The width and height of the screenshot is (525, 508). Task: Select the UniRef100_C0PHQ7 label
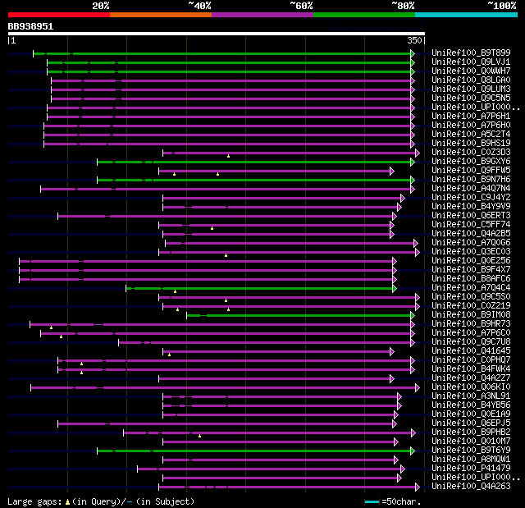coord(471,360)
